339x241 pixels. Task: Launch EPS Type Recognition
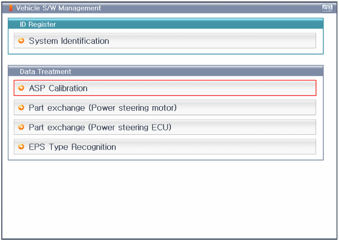click(165, 147)
